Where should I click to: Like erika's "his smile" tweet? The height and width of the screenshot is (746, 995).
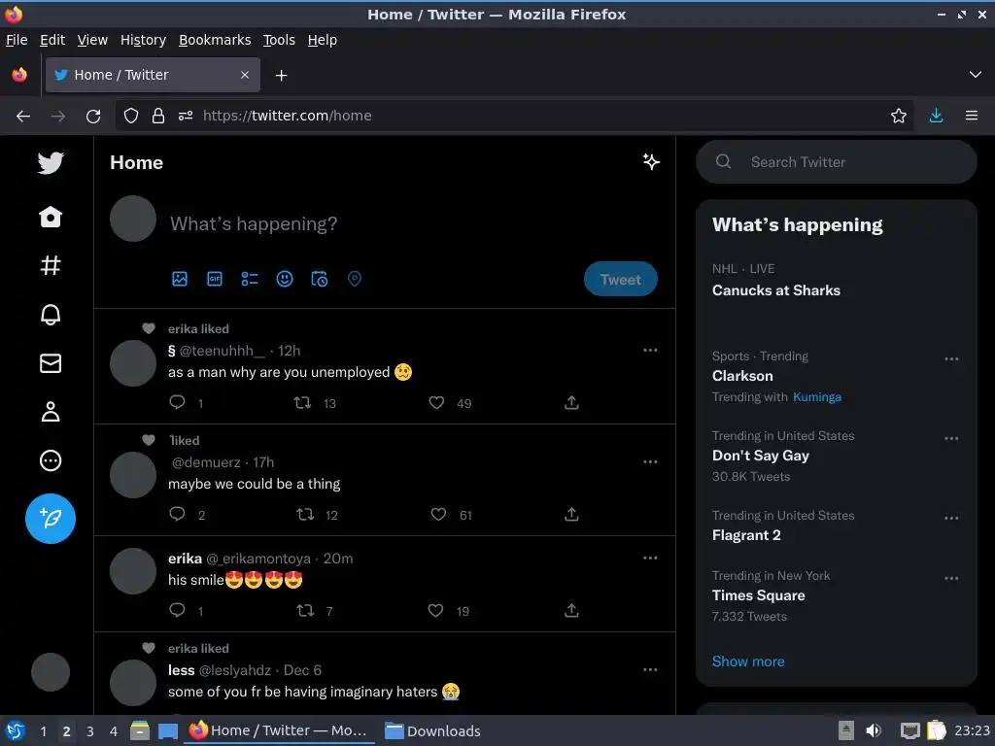[435, 610]
